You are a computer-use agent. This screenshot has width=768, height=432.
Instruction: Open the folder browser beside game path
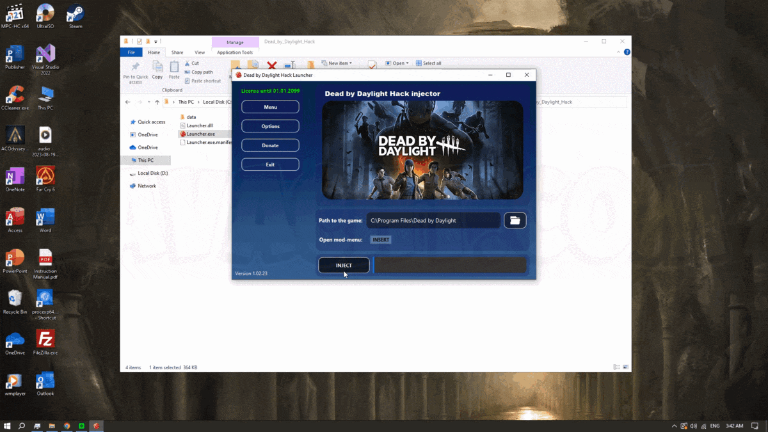515,220
